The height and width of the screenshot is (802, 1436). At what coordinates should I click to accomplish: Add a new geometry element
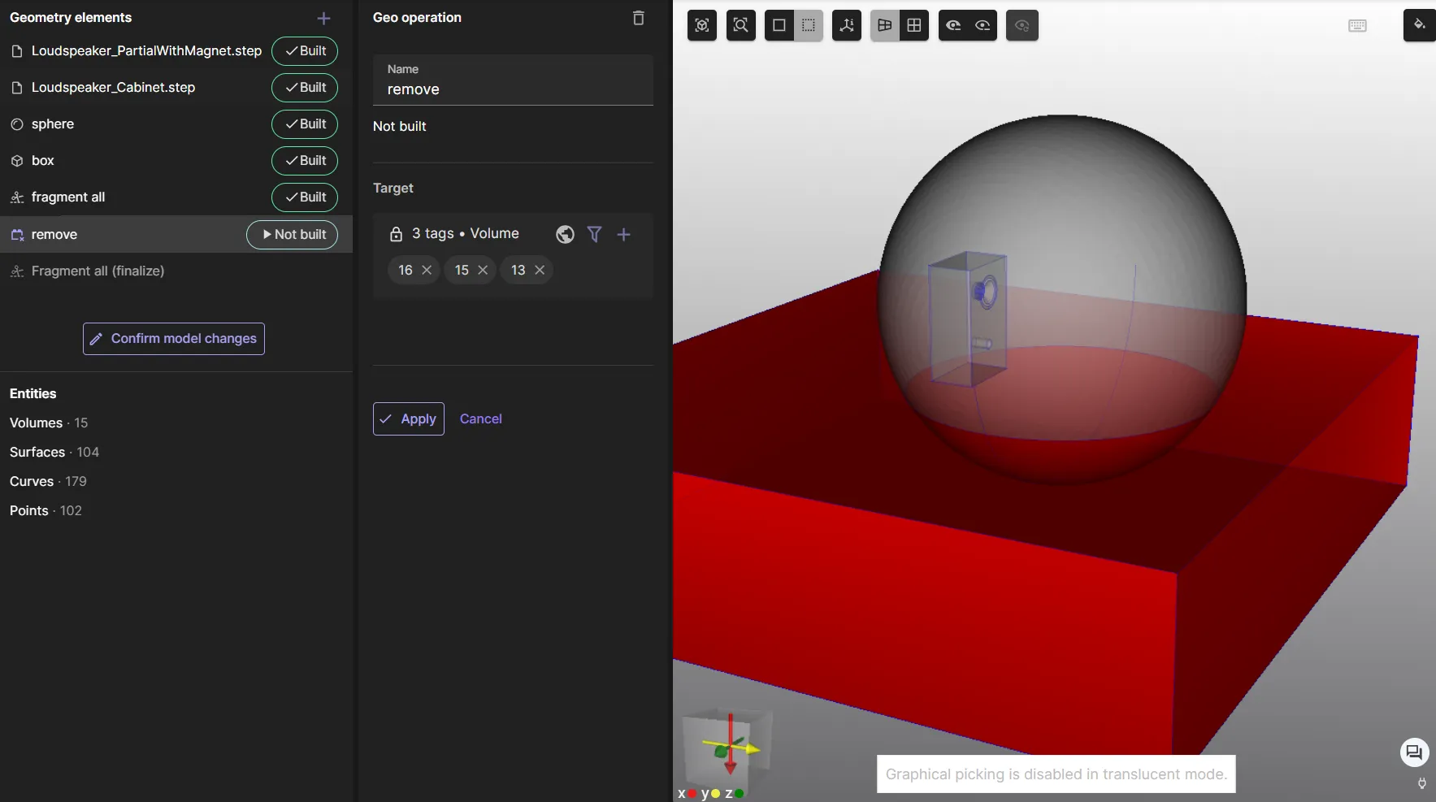pos(323,18)
